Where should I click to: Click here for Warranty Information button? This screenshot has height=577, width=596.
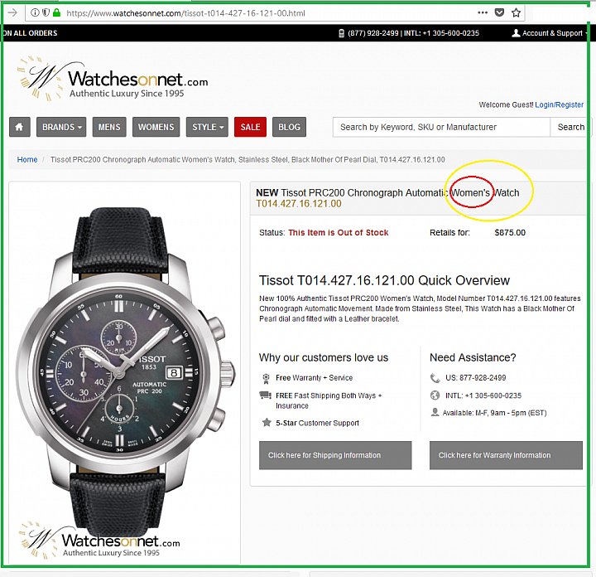pyautogui.click(x=506, y=455)
